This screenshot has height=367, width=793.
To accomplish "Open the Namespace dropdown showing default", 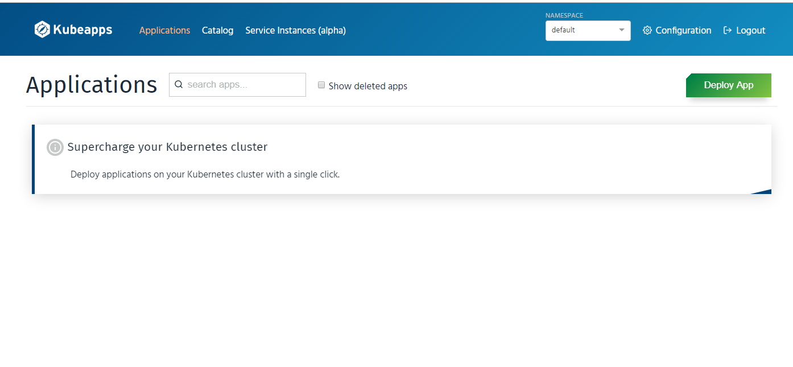I will click(x=588, y=31).
